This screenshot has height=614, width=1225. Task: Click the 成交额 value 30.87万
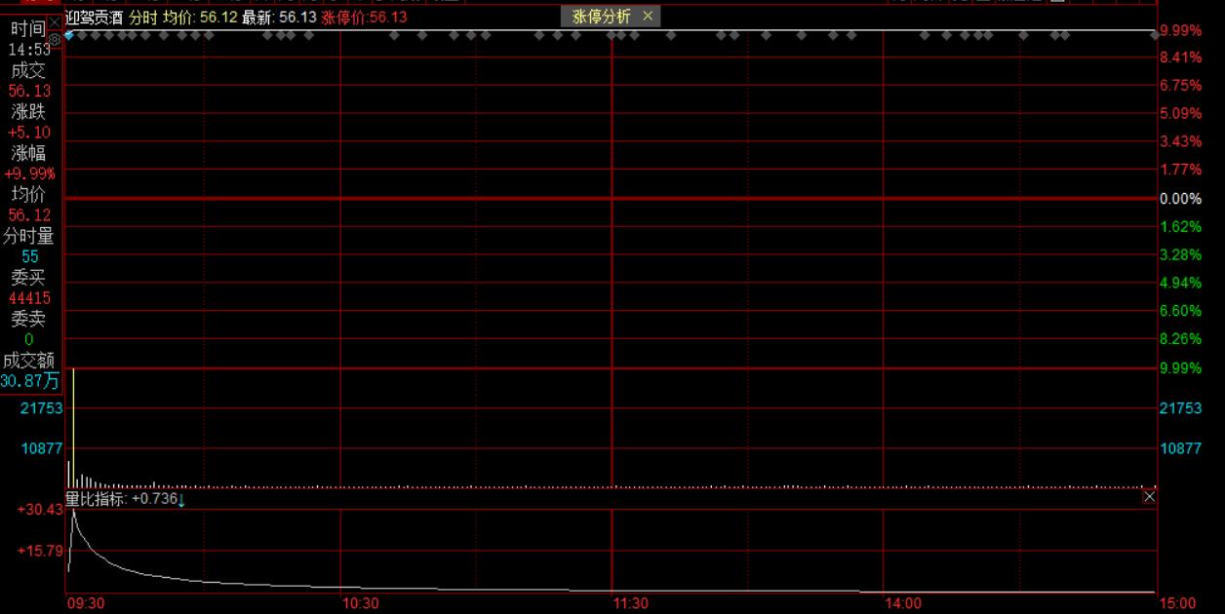[x=30, y=381]
